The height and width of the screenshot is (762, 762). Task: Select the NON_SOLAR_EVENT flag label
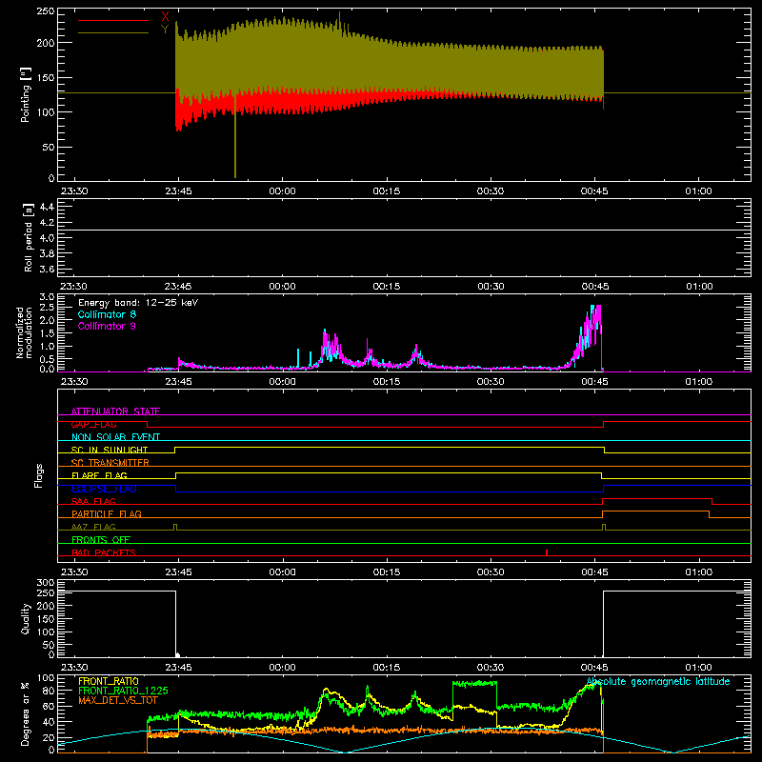coord(115,437)
